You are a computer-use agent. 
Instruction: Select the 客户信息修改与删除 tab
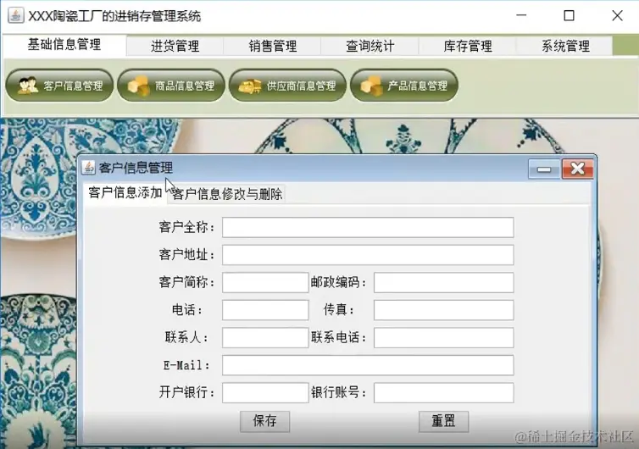(x=227, y=194)
